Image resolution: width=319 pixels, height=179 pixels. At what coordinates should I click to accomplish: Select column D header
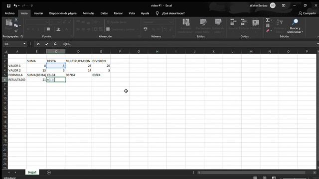click(x=78, y=52)
